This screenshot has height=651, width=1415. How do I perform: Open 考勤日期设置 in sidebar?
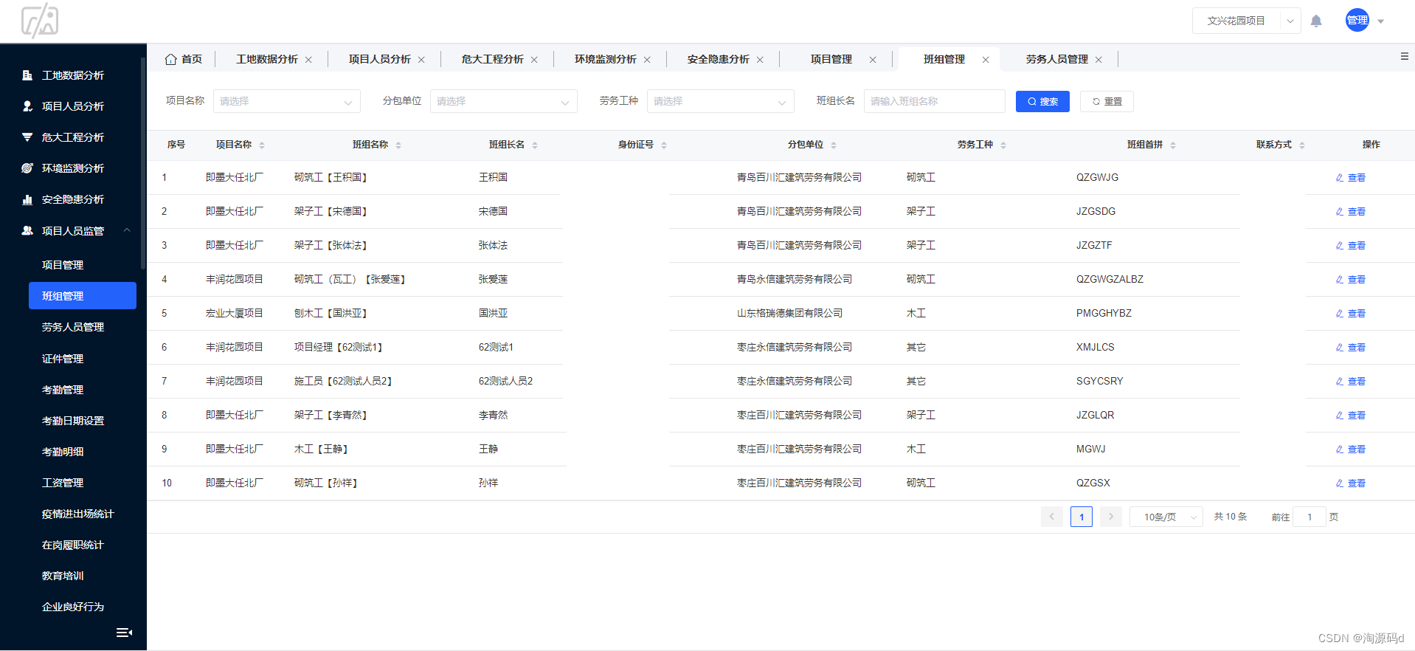pyautogui.click(x=73, y=421)
